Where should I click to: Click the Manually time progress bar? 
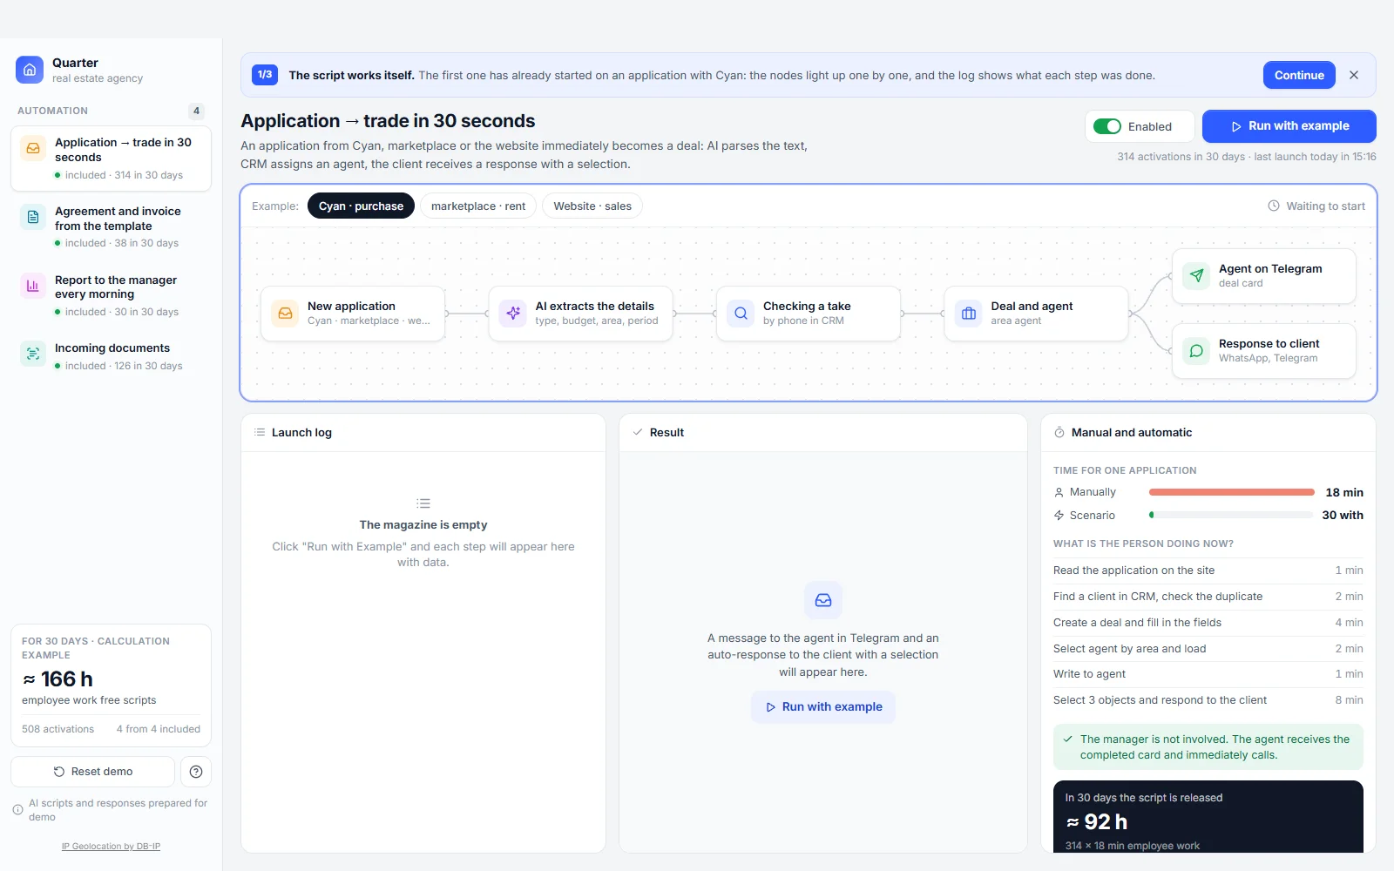(x=1231, y=492)
